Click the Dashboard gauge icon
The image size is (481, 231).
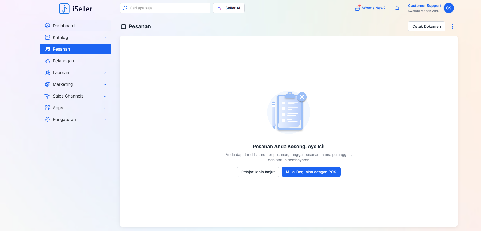[x=47, y=26]
